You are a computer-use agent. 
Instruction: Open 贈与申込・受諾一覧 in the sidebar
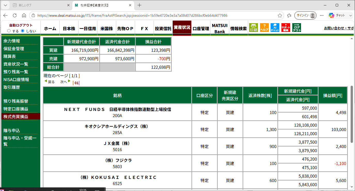[x=20, y=141]
